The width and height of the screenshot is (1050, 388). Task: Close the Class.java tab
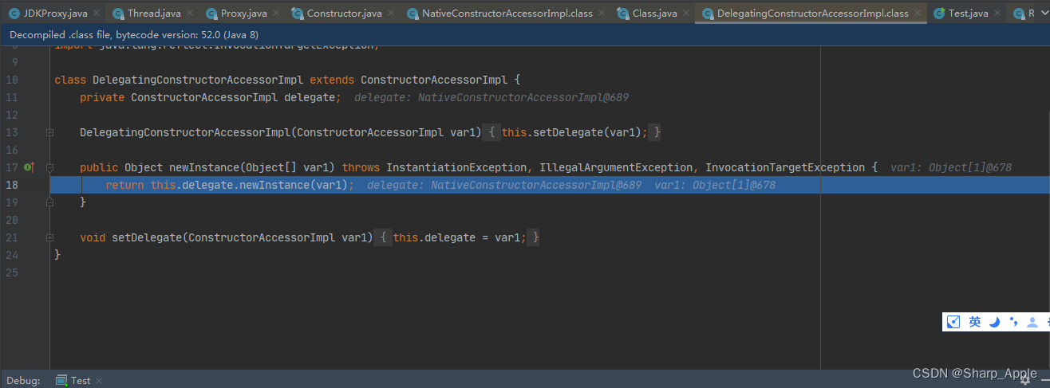tap(685, 14)
